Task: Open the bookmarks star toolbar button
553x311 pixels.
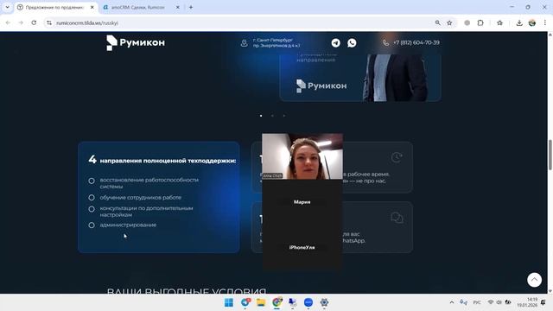Action: pyautogui.click(x=499, y=23)
